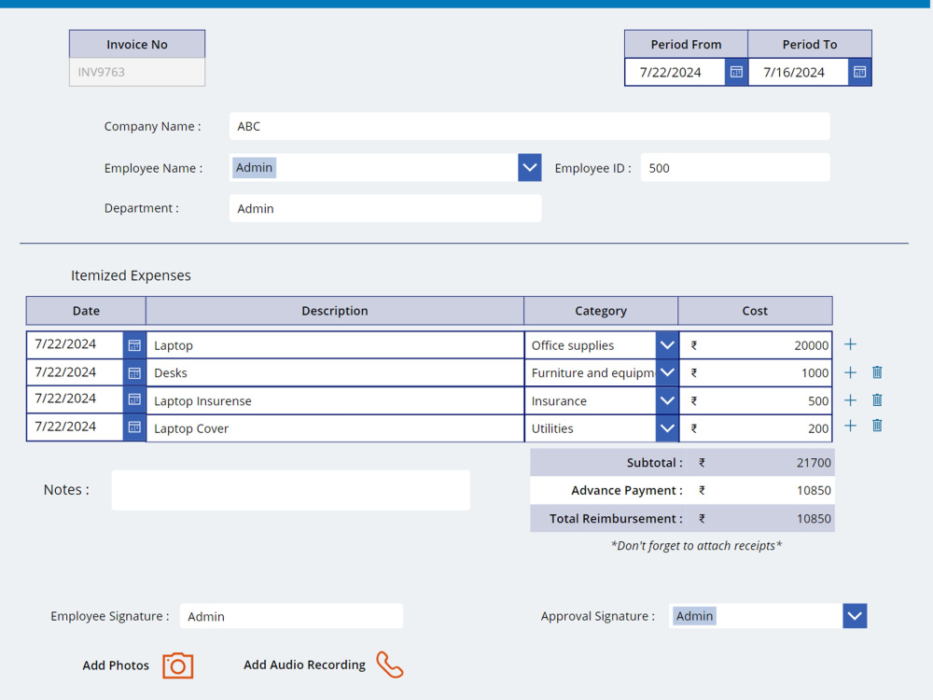Click the Description column header
933x700 pixels.
[x=335, y=311]
